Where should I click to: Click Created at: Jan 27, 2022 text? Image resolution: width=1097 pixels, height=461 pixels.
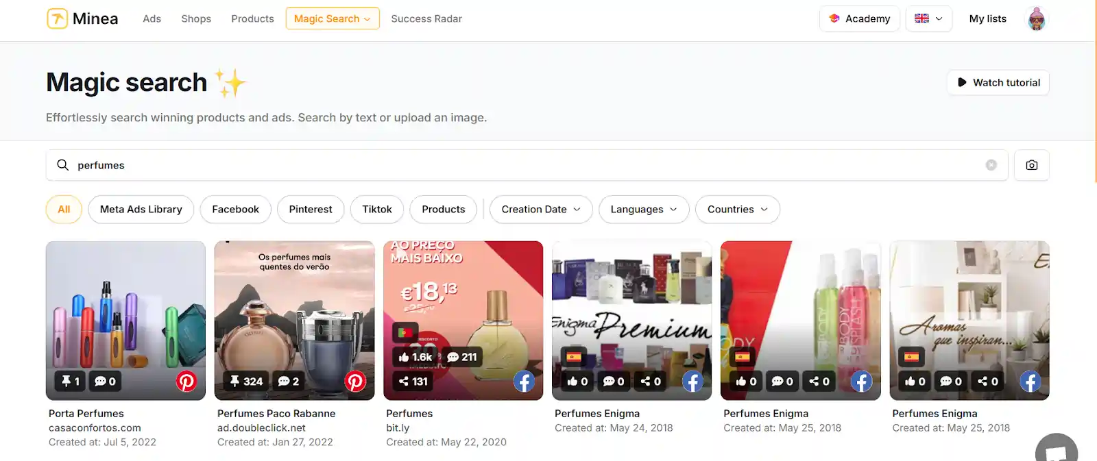tap(275, 443)
